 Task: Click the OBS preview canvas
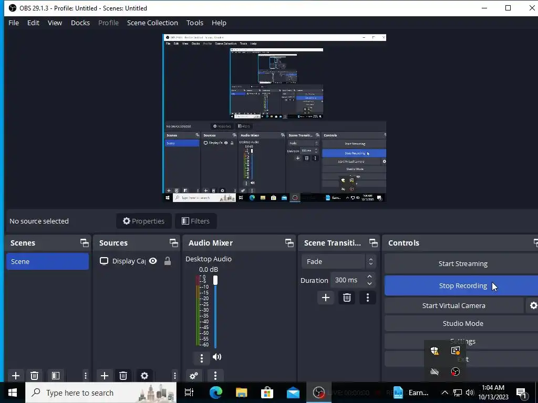pos(274,118)
